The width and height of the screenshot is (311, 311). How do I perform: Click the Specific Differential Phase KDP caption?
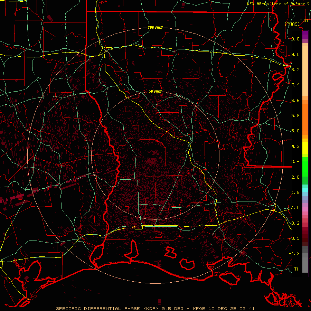(x=155, y=309)
